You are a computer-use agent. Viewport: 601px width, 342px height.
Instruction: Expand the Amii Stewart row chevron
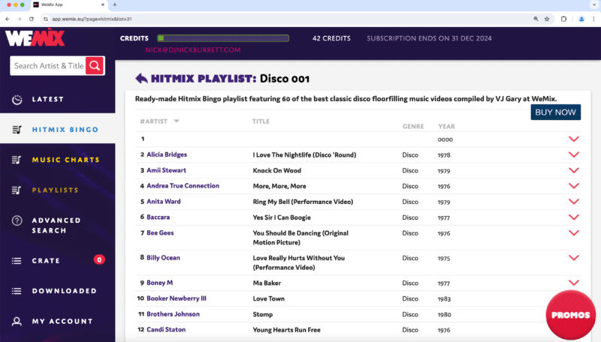pyautogui.click(x=574, y=170)
